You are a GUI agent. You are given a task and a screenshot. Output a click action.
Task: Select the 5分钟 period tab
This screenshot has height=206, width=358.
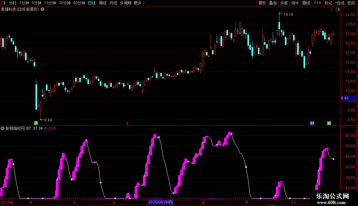click(36, 3)
